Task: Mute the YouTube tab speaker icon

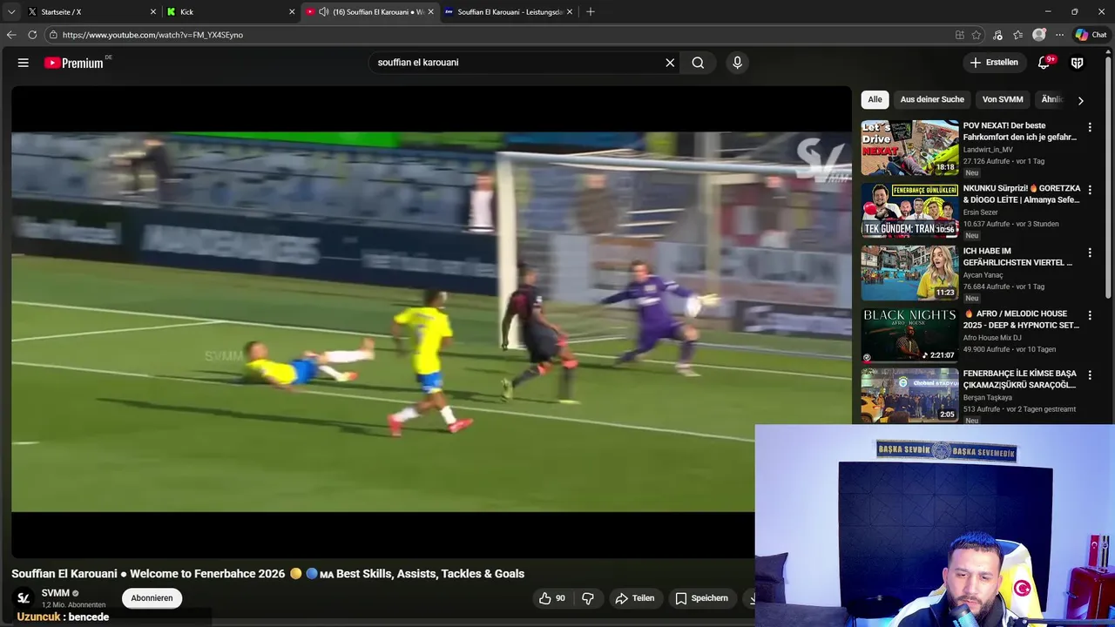Action: pyautogui.click(x=324, y=12)
